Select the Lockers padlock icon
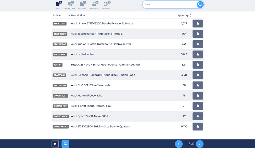The image size is (255, 148). (94, 5)
